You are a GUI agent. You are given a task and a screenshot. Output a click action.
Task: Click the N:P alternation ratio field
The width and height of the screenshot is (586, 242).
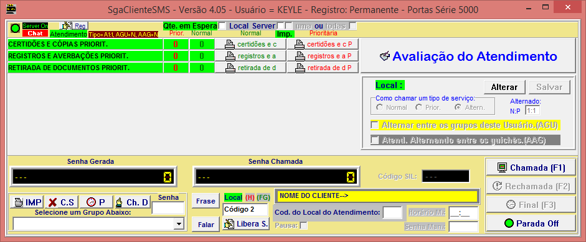click(532, 110)
